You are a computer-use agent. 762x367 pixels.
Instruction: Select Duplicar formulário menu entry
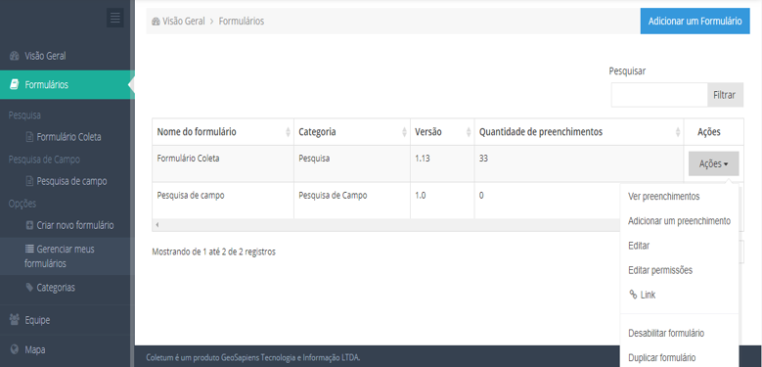click(x=661, y=357)
